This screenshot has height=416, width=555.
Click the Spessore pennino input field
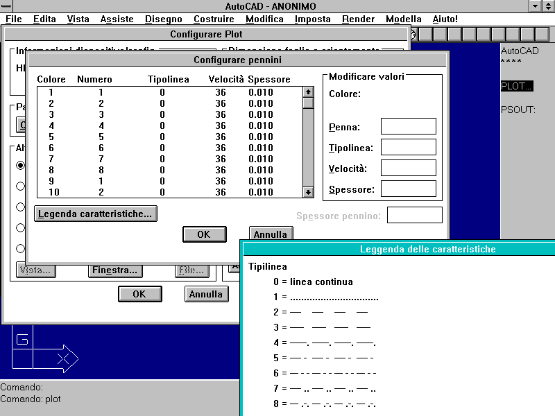415,215
